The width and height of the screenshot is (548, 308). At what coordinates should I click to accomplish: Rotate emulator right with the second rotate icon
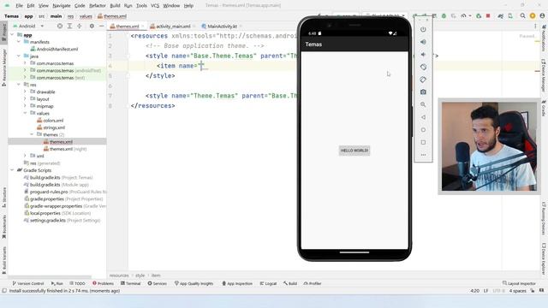pyautogui.click(x=423, y=80)
